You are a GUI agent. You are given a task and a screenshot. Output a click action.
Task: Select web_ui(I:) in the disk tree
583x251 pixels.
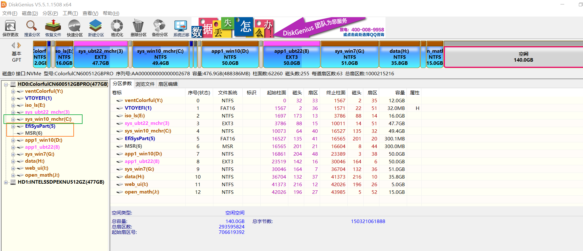point(37,168)
